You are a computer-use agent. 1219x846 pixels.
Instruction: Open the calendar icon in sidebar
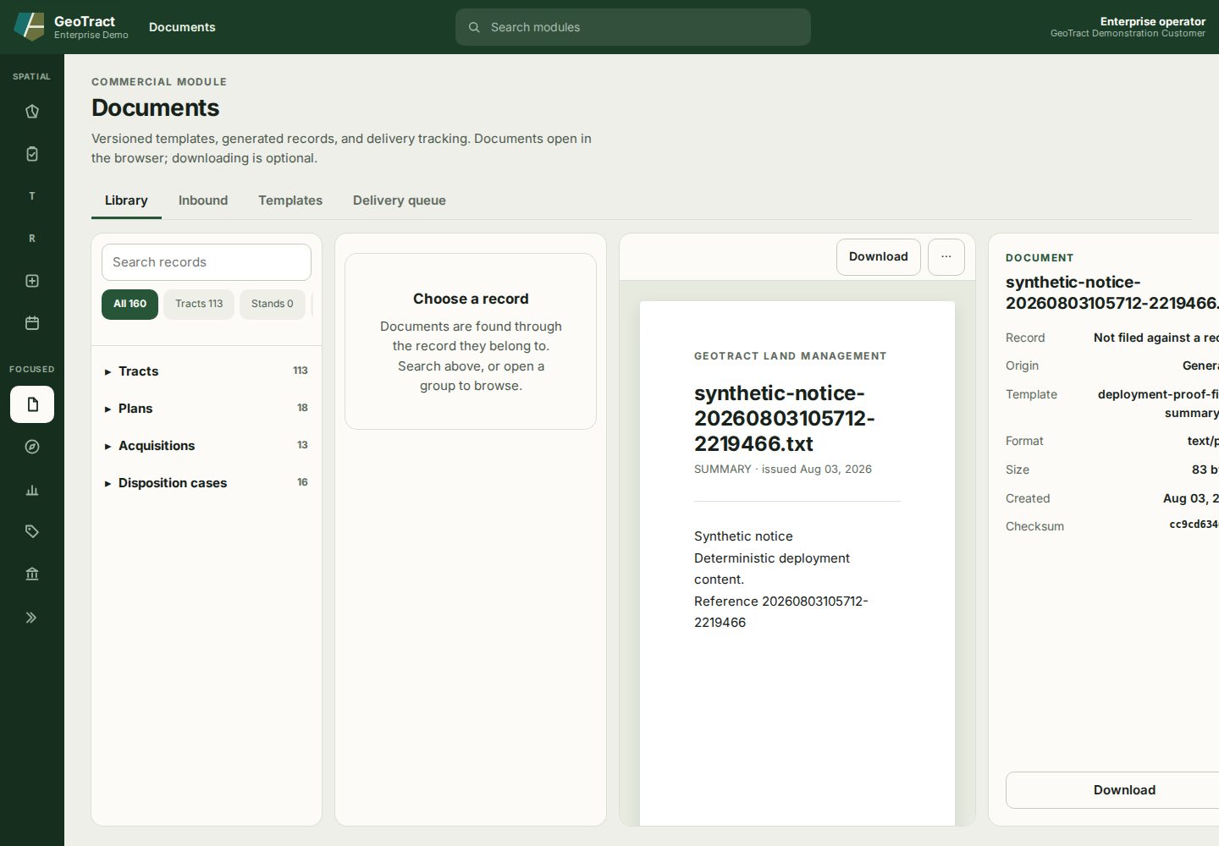click(32, 323)
